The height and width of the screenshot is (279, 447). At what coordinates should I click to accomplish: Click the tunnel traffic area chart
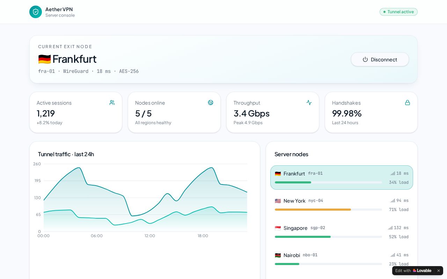point(145,198)
